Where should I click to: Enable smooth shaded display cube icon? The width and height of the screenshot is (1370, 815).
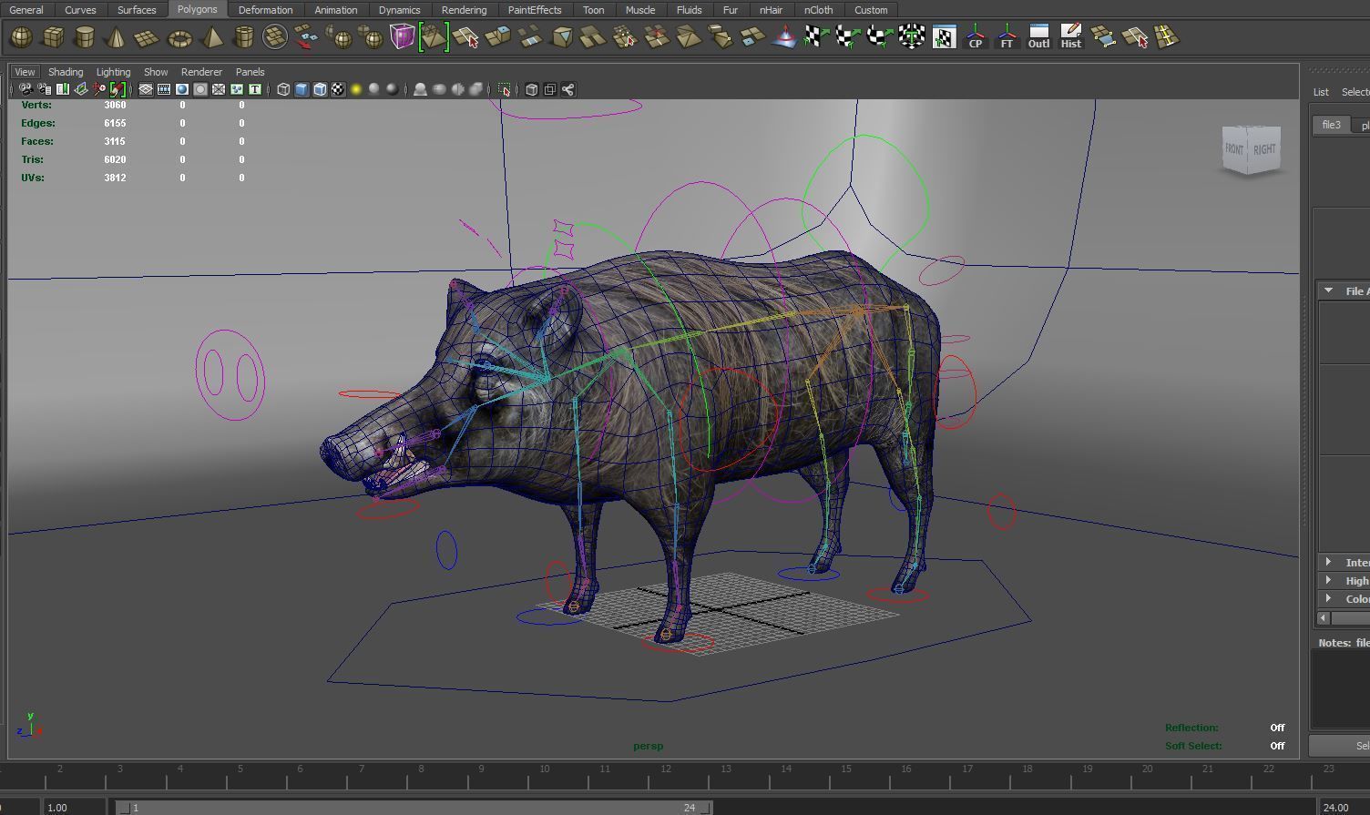pos(302,89)
